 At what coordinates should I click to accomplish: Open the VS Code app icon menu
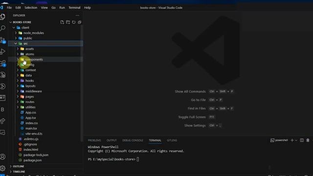pyautogui.click(x=1, y=8)
